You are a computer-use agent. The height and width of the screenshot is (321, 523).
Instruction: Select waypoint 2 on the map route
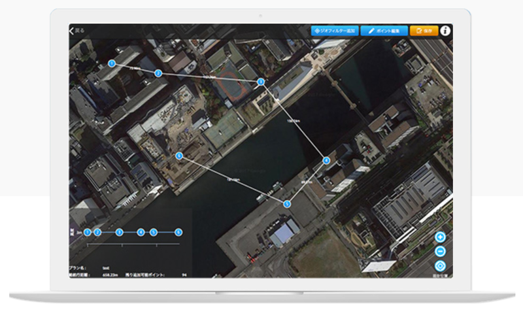(158, 73)
